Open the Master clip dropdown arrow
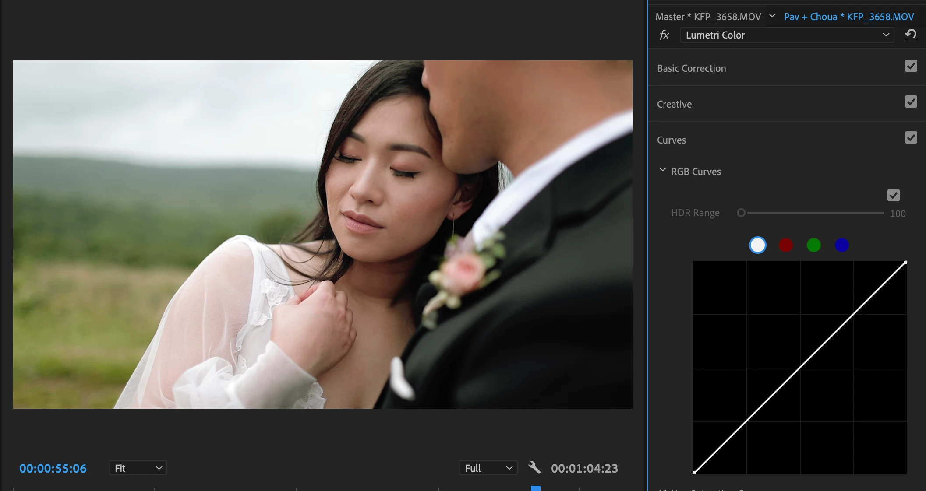 point(772,16)
